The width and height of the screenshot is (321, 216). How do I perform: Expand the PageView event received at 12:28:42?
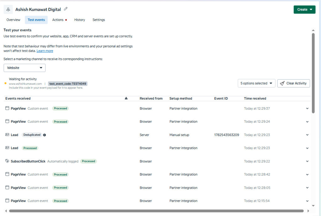[307, 174]
